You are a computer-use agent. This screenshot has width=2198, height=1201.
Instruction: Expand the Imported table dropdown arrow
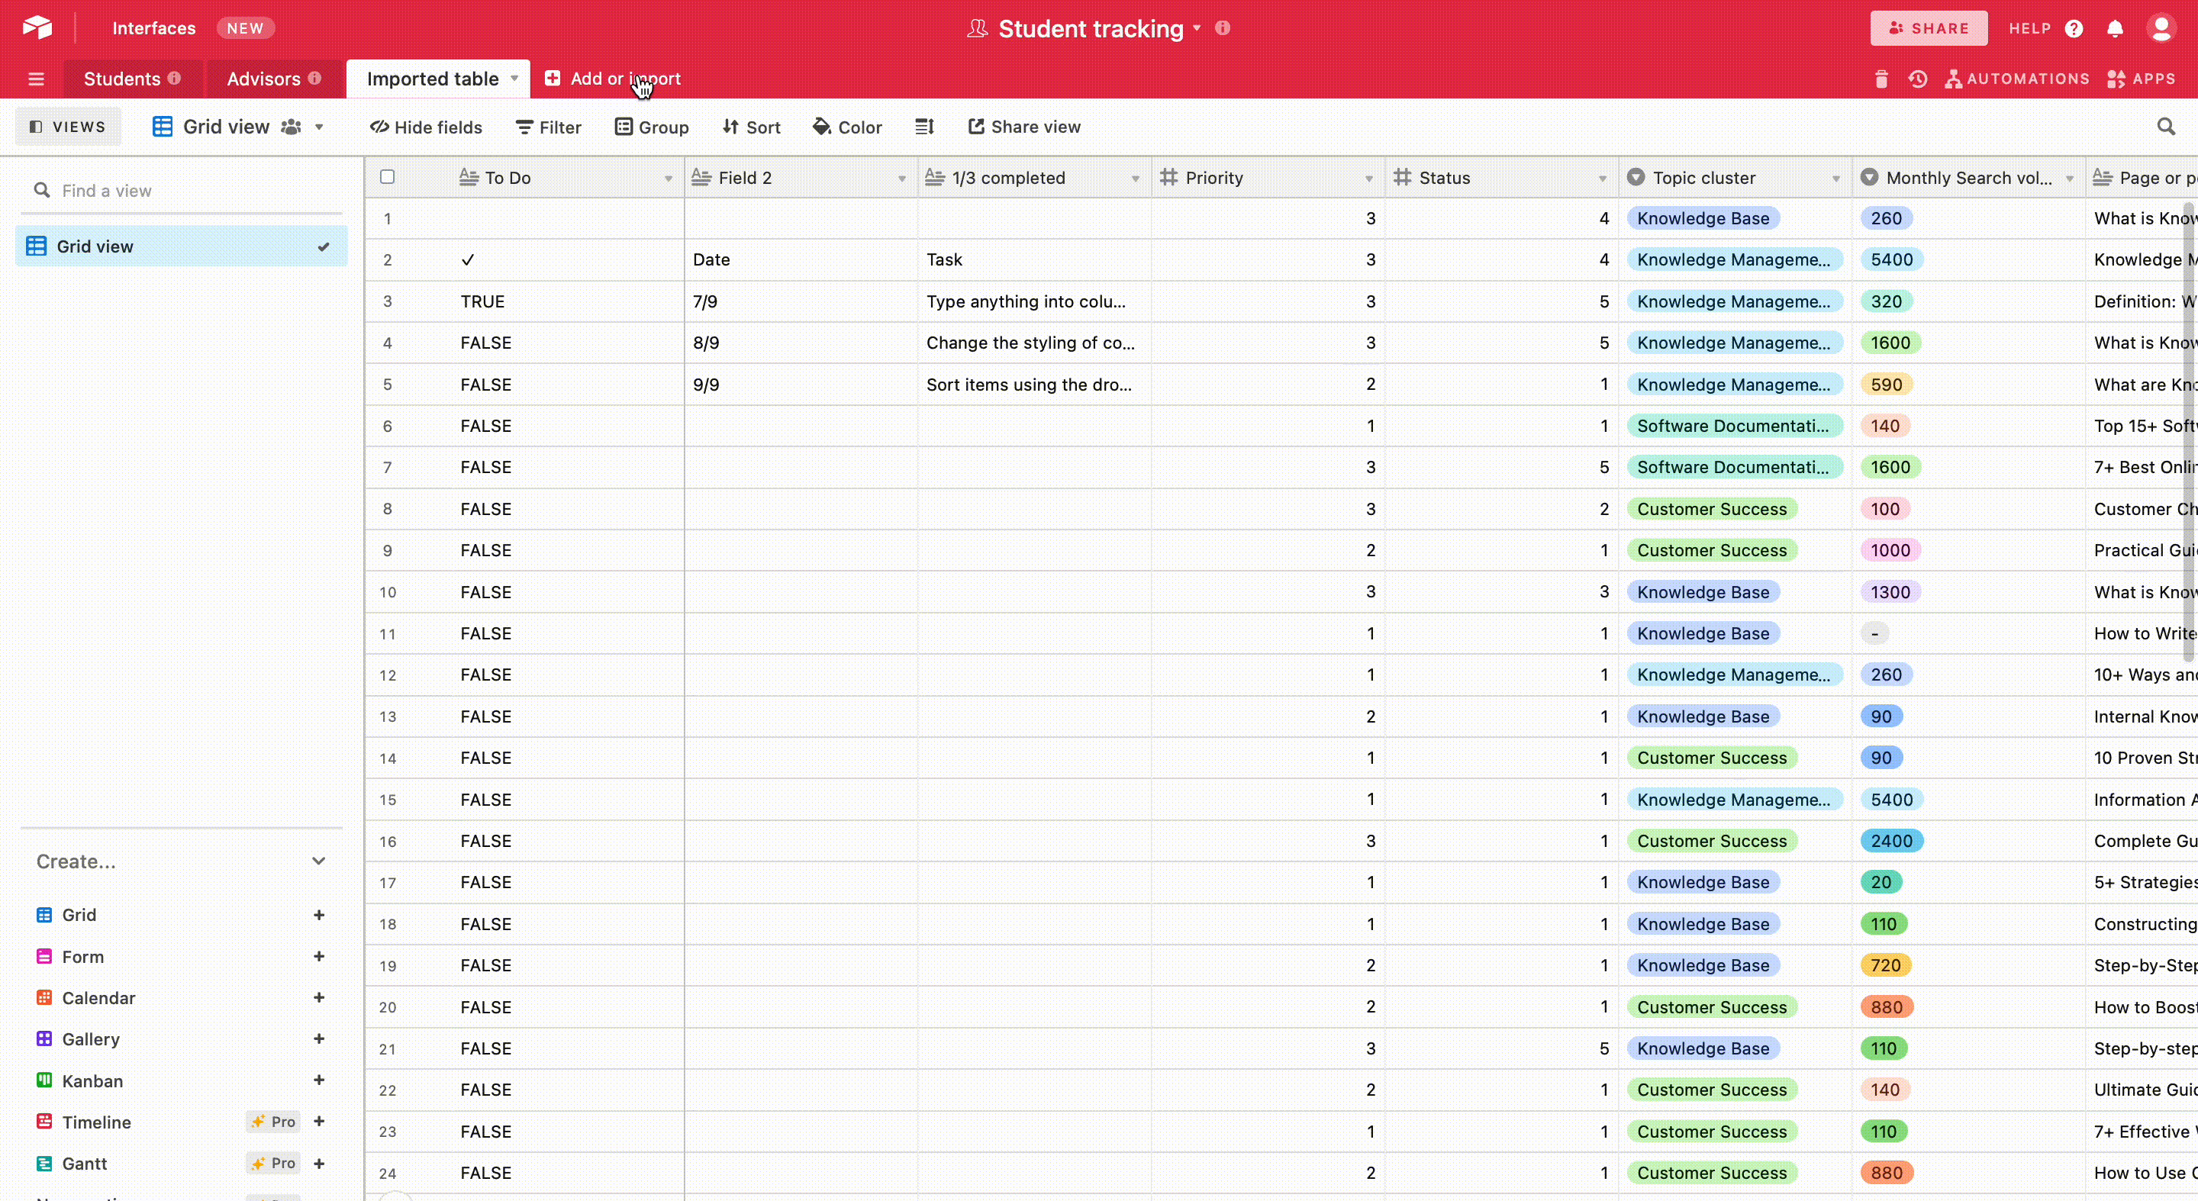[x=514, y=79]
